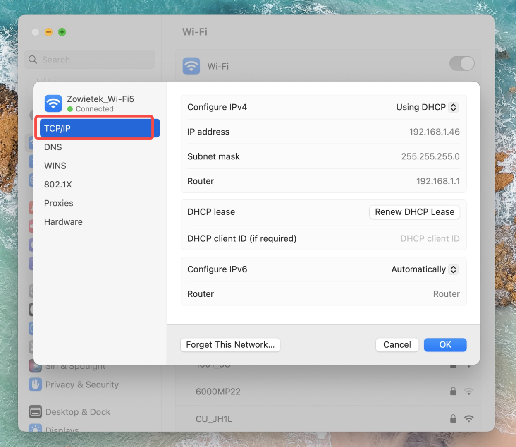Confirm with the OK button
The height and width of the screenshot is (447, 516).
[445, 345]
